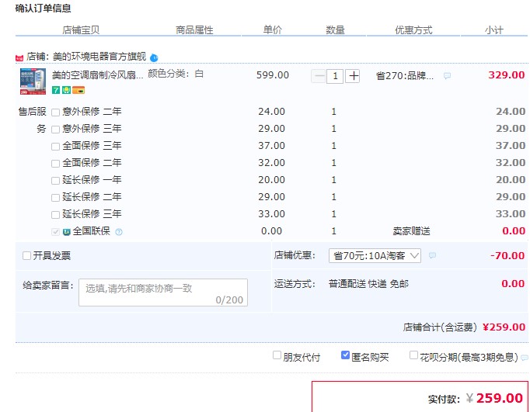Check 延长保修 二年 option
The image size is (530, 412).
click(55, 198)
